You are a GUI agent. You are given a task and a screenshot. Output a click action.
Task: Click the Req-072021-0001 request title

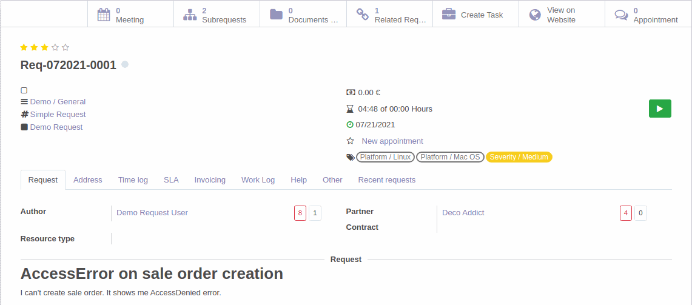click(69, 65)
